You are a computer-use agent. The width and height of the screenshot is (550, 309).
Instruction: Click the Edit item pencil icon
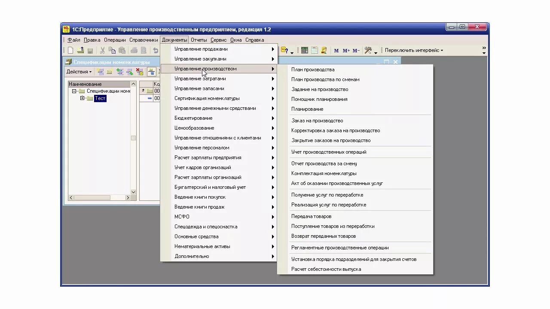coord(129,72)
